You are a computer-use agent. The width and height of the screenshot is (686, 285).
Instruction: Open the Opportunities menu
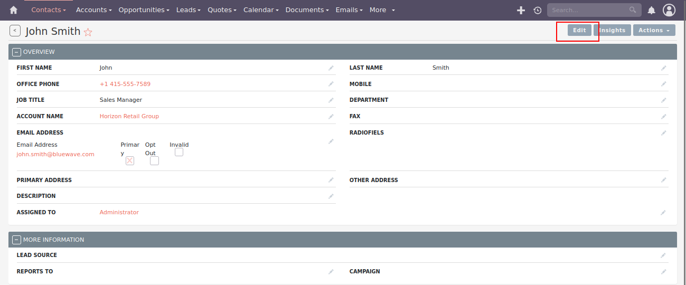click(144, 10)
